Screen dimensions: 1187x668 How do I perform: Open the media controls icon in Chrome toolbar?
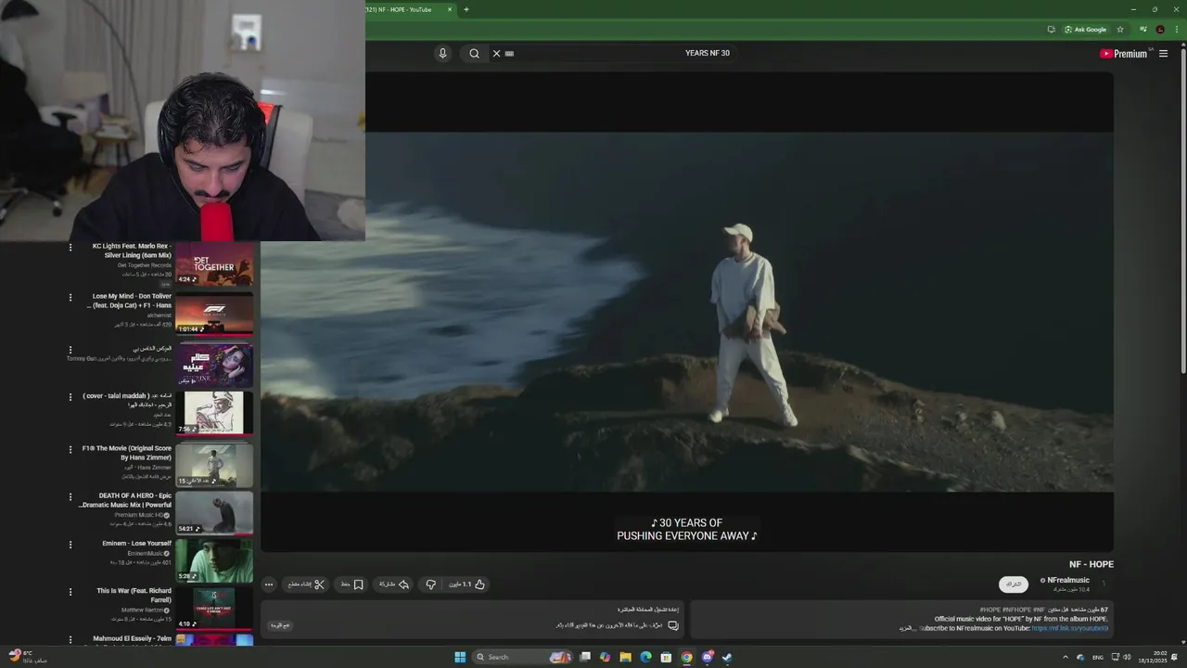(x=1143, y=29)
